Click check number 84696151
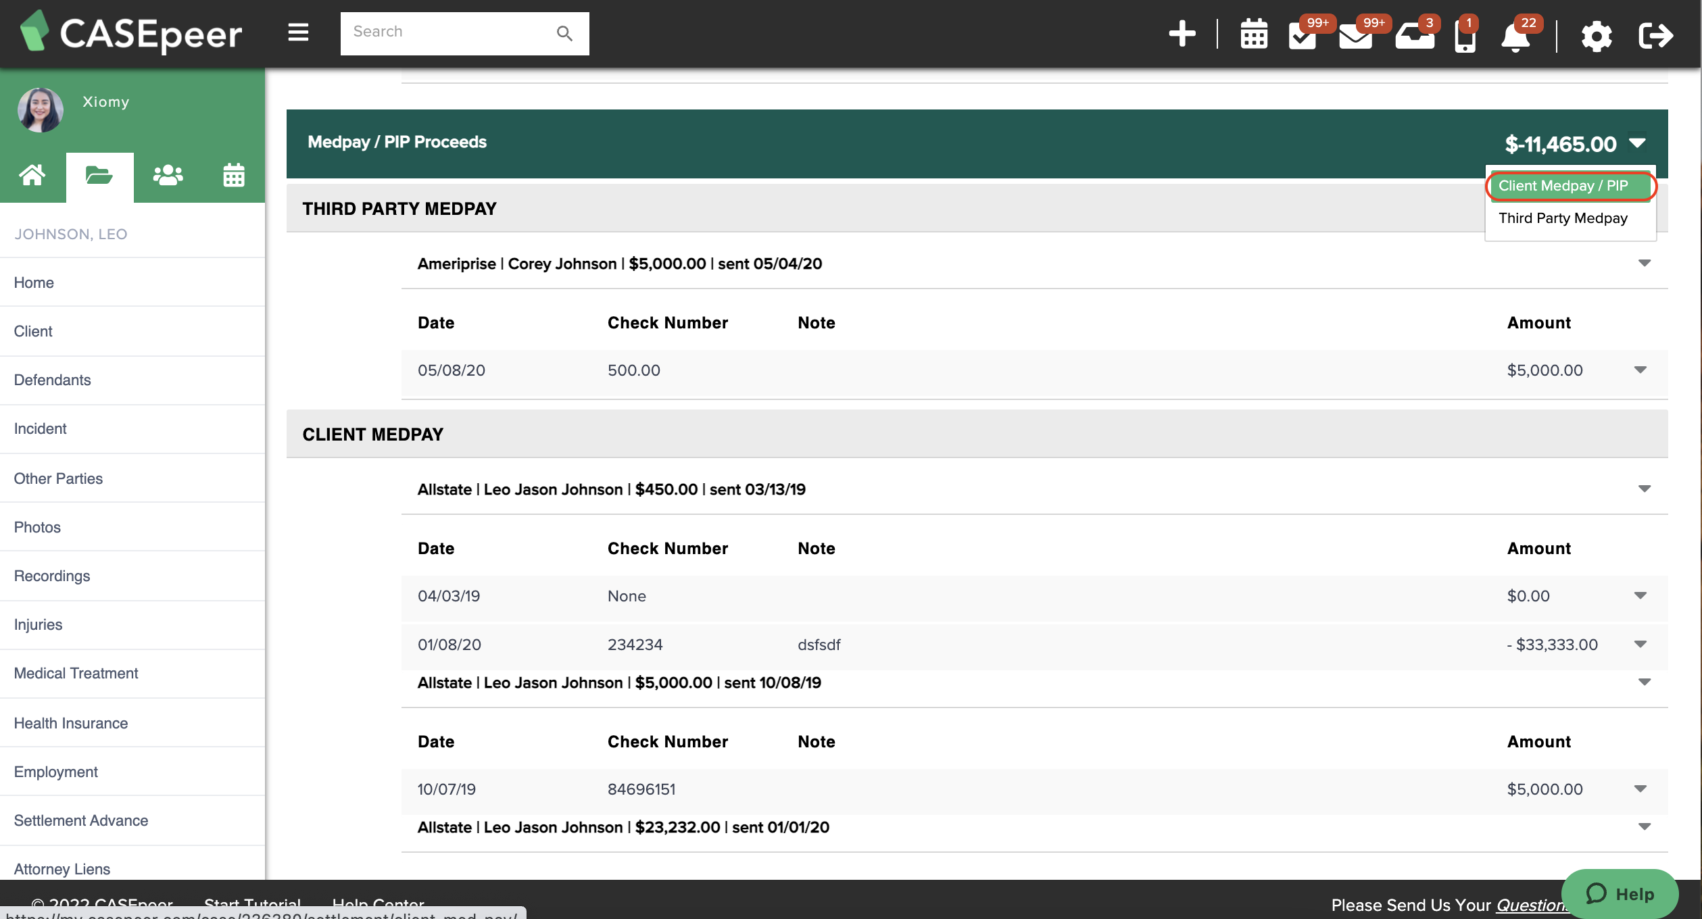The image size is (1702, 919). click(x=641, y=789)
